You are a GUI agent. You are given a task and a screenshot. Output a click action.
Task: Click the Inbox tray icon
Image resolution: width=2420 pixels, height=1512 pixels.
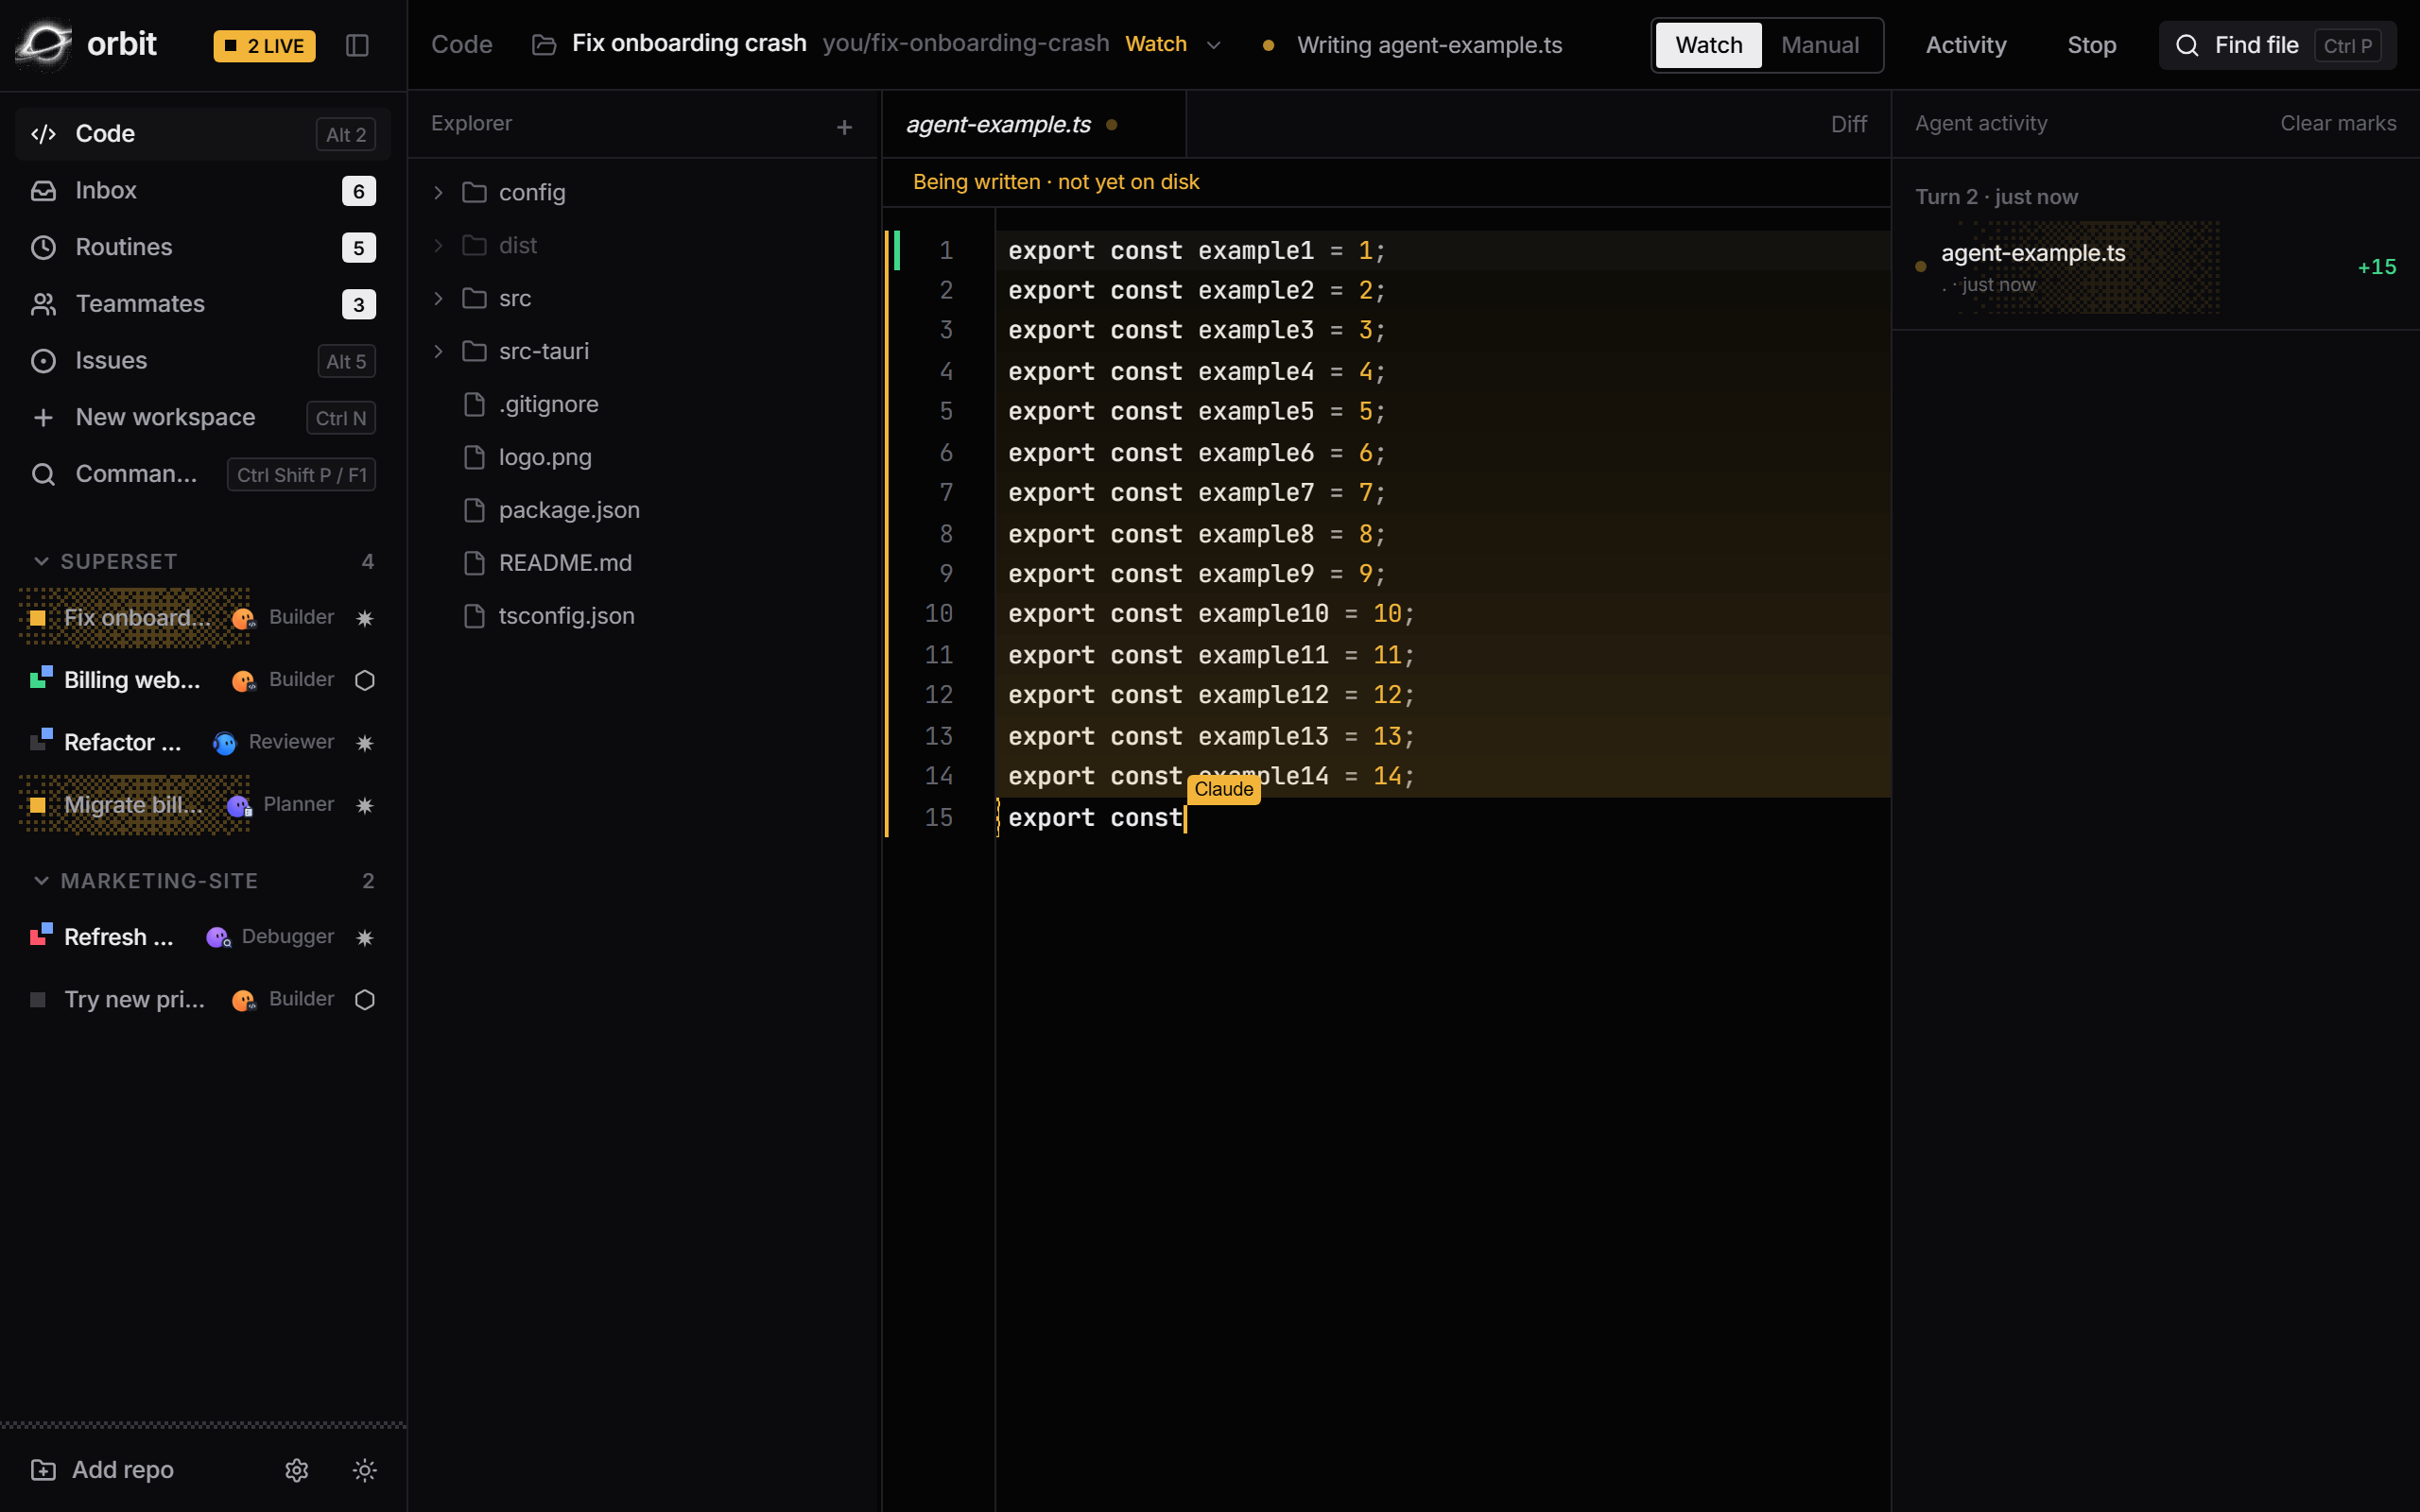point(43,191)
